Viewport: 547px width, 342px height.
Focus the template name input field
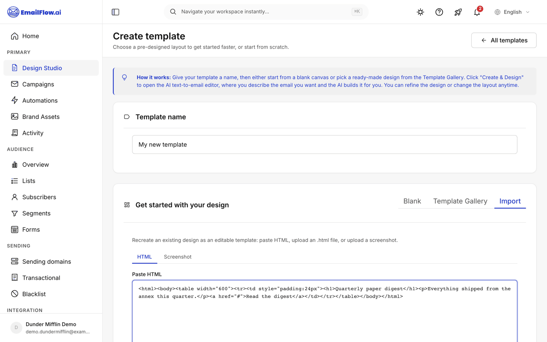tap(325, 144)
